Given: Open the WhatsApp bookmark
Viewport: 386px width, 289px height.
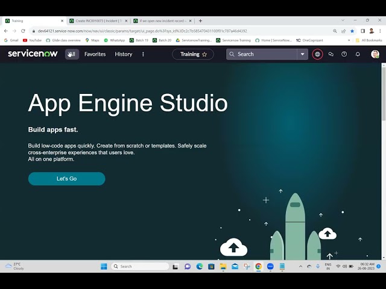Looking at the screenshot, I should 115,40.
